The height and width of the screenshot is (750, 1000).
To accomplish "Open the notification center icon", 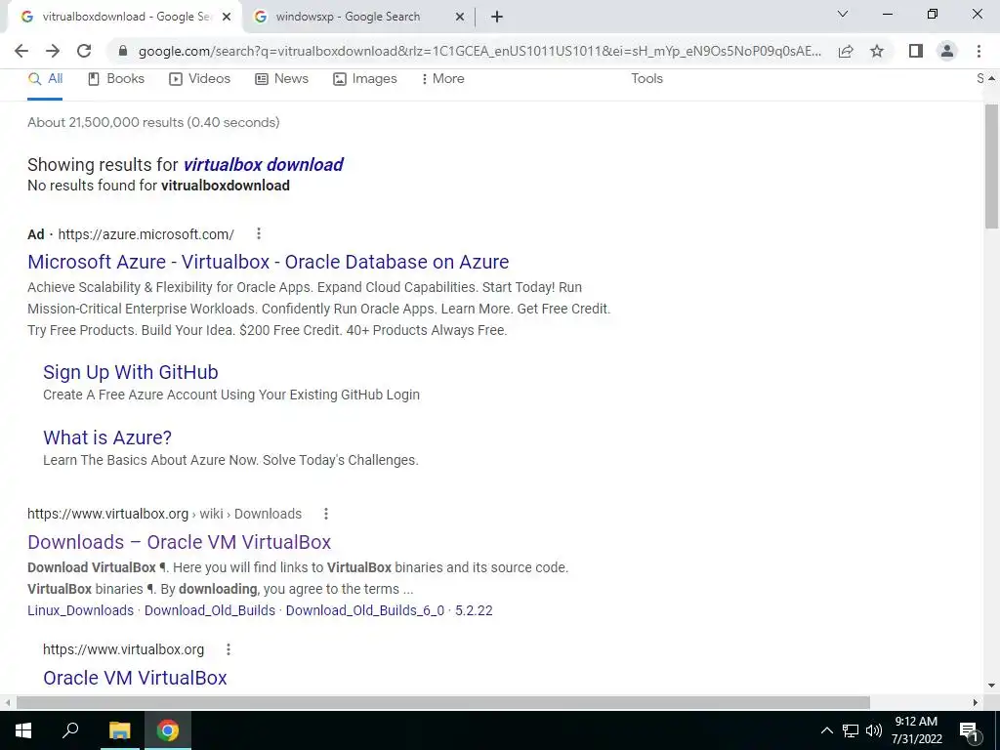I will click(969, 731).
